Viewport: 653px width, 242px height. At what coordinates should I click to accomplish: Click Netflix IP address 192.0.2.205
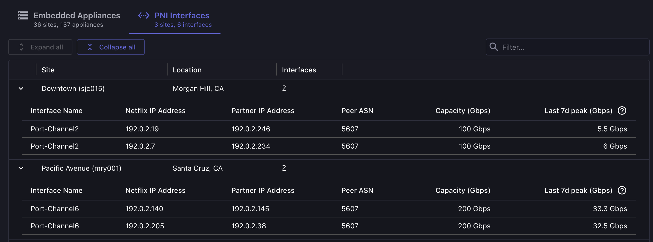(x=145, y=226)
